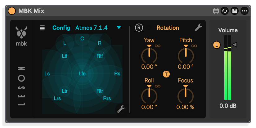This screenshot has width=256, height=128.
Task: Click the MBK Mix device title
Action: 31,11
